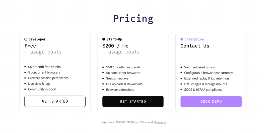
Task: Click the black square icon beside Start-Up
Action: [x=104, y=39]
